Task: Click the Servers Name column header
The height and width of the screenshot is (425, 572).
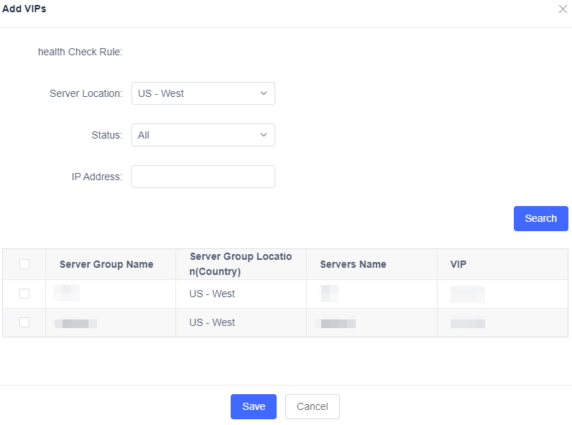Action: click(x=353, y=264)
